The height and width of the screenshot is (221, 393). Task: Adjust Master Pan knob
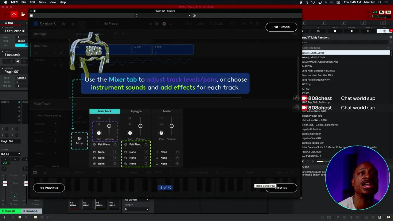[x=161, y=133]
